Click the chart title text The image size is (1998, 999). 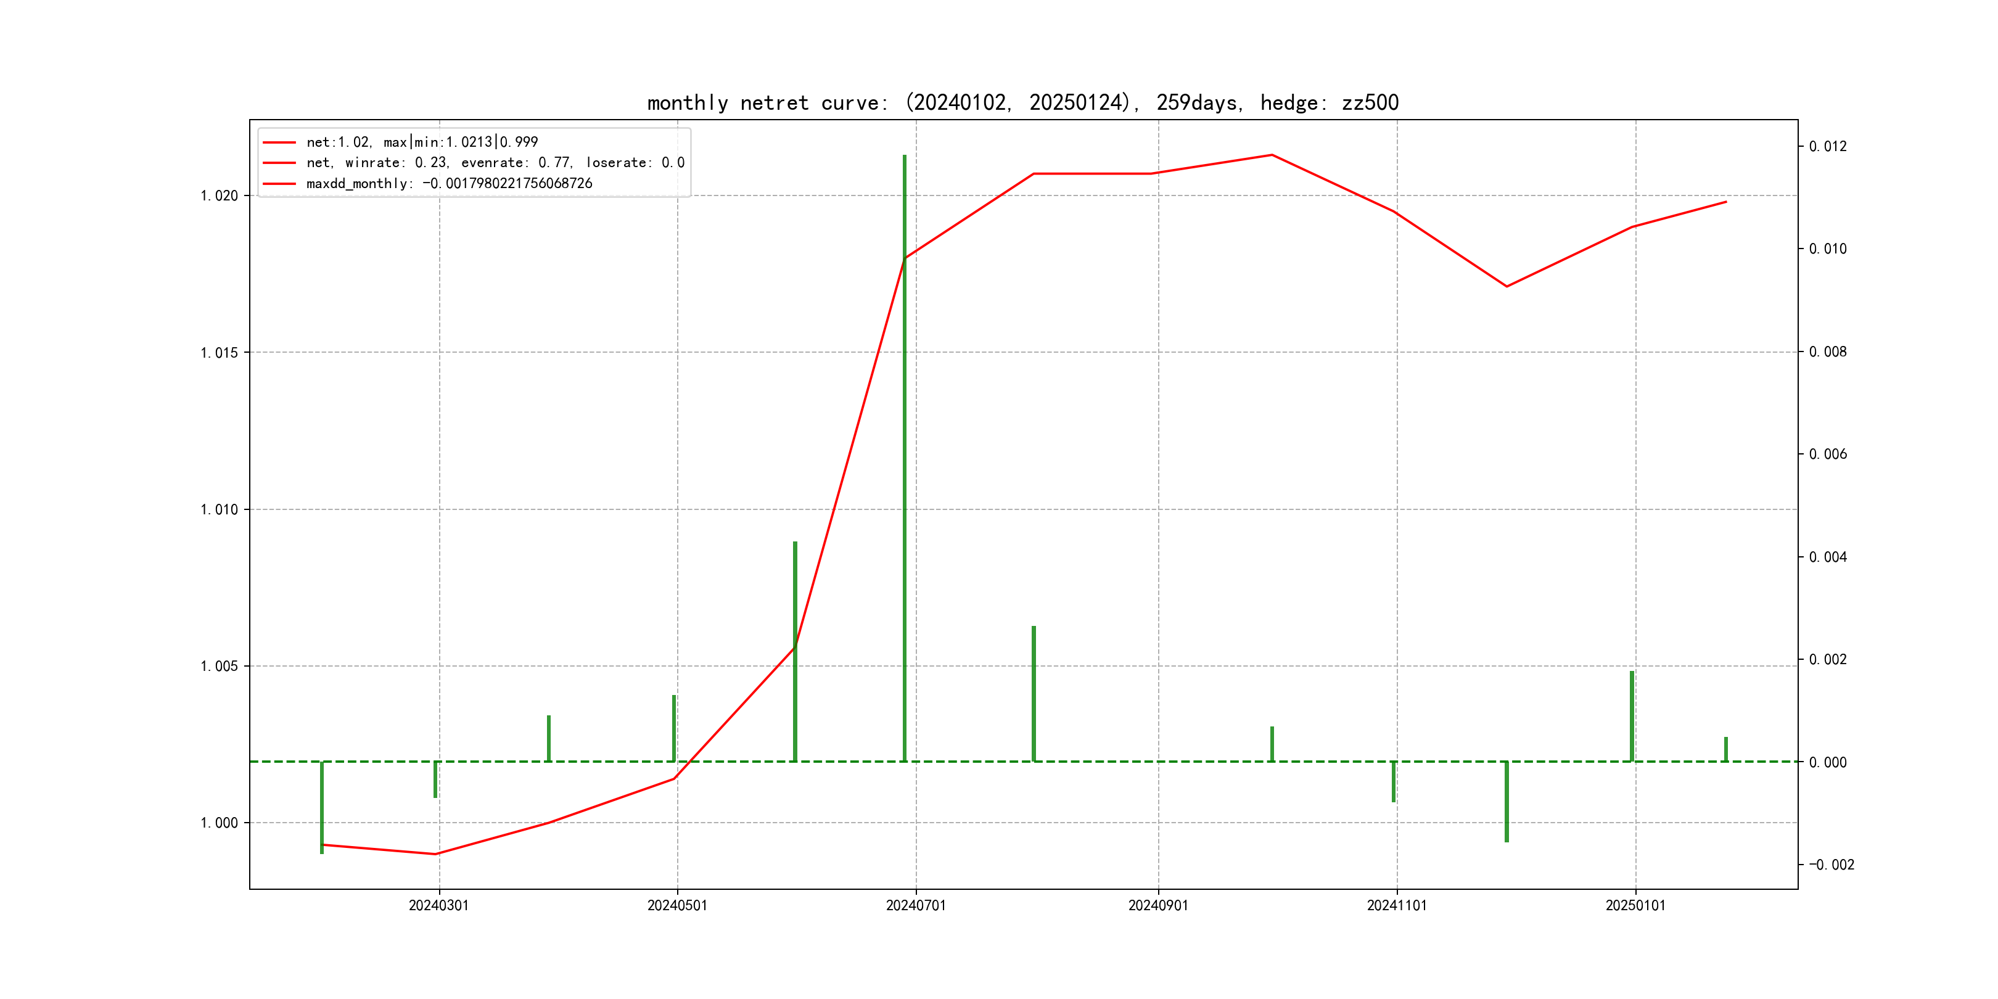1022,102
